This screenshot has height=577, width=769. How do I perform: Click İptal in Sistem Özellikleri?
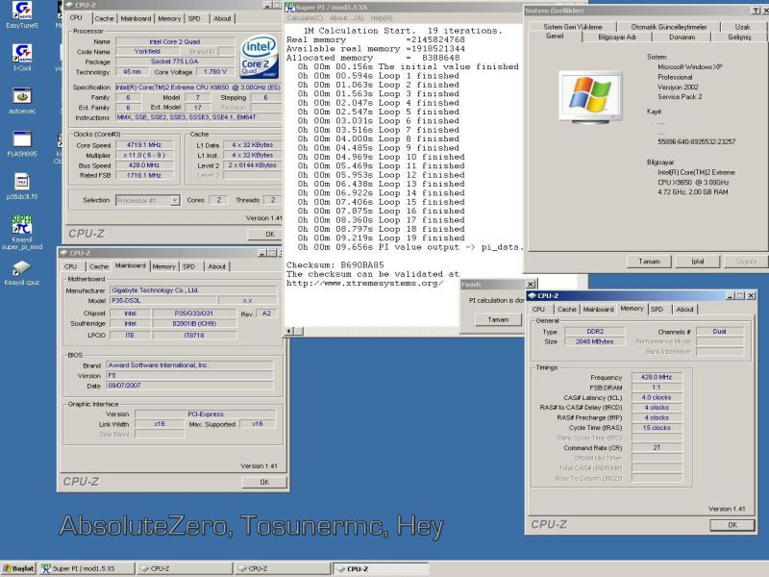point(698,261)
